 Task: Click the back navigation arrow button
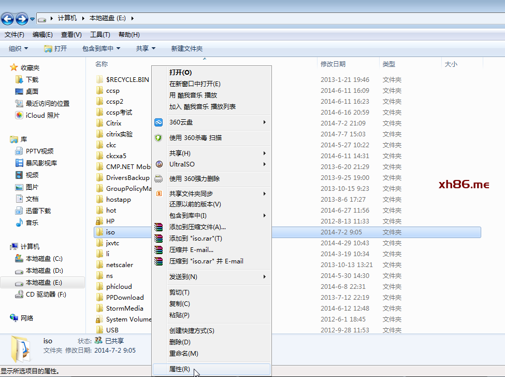[x=7, y=19]
